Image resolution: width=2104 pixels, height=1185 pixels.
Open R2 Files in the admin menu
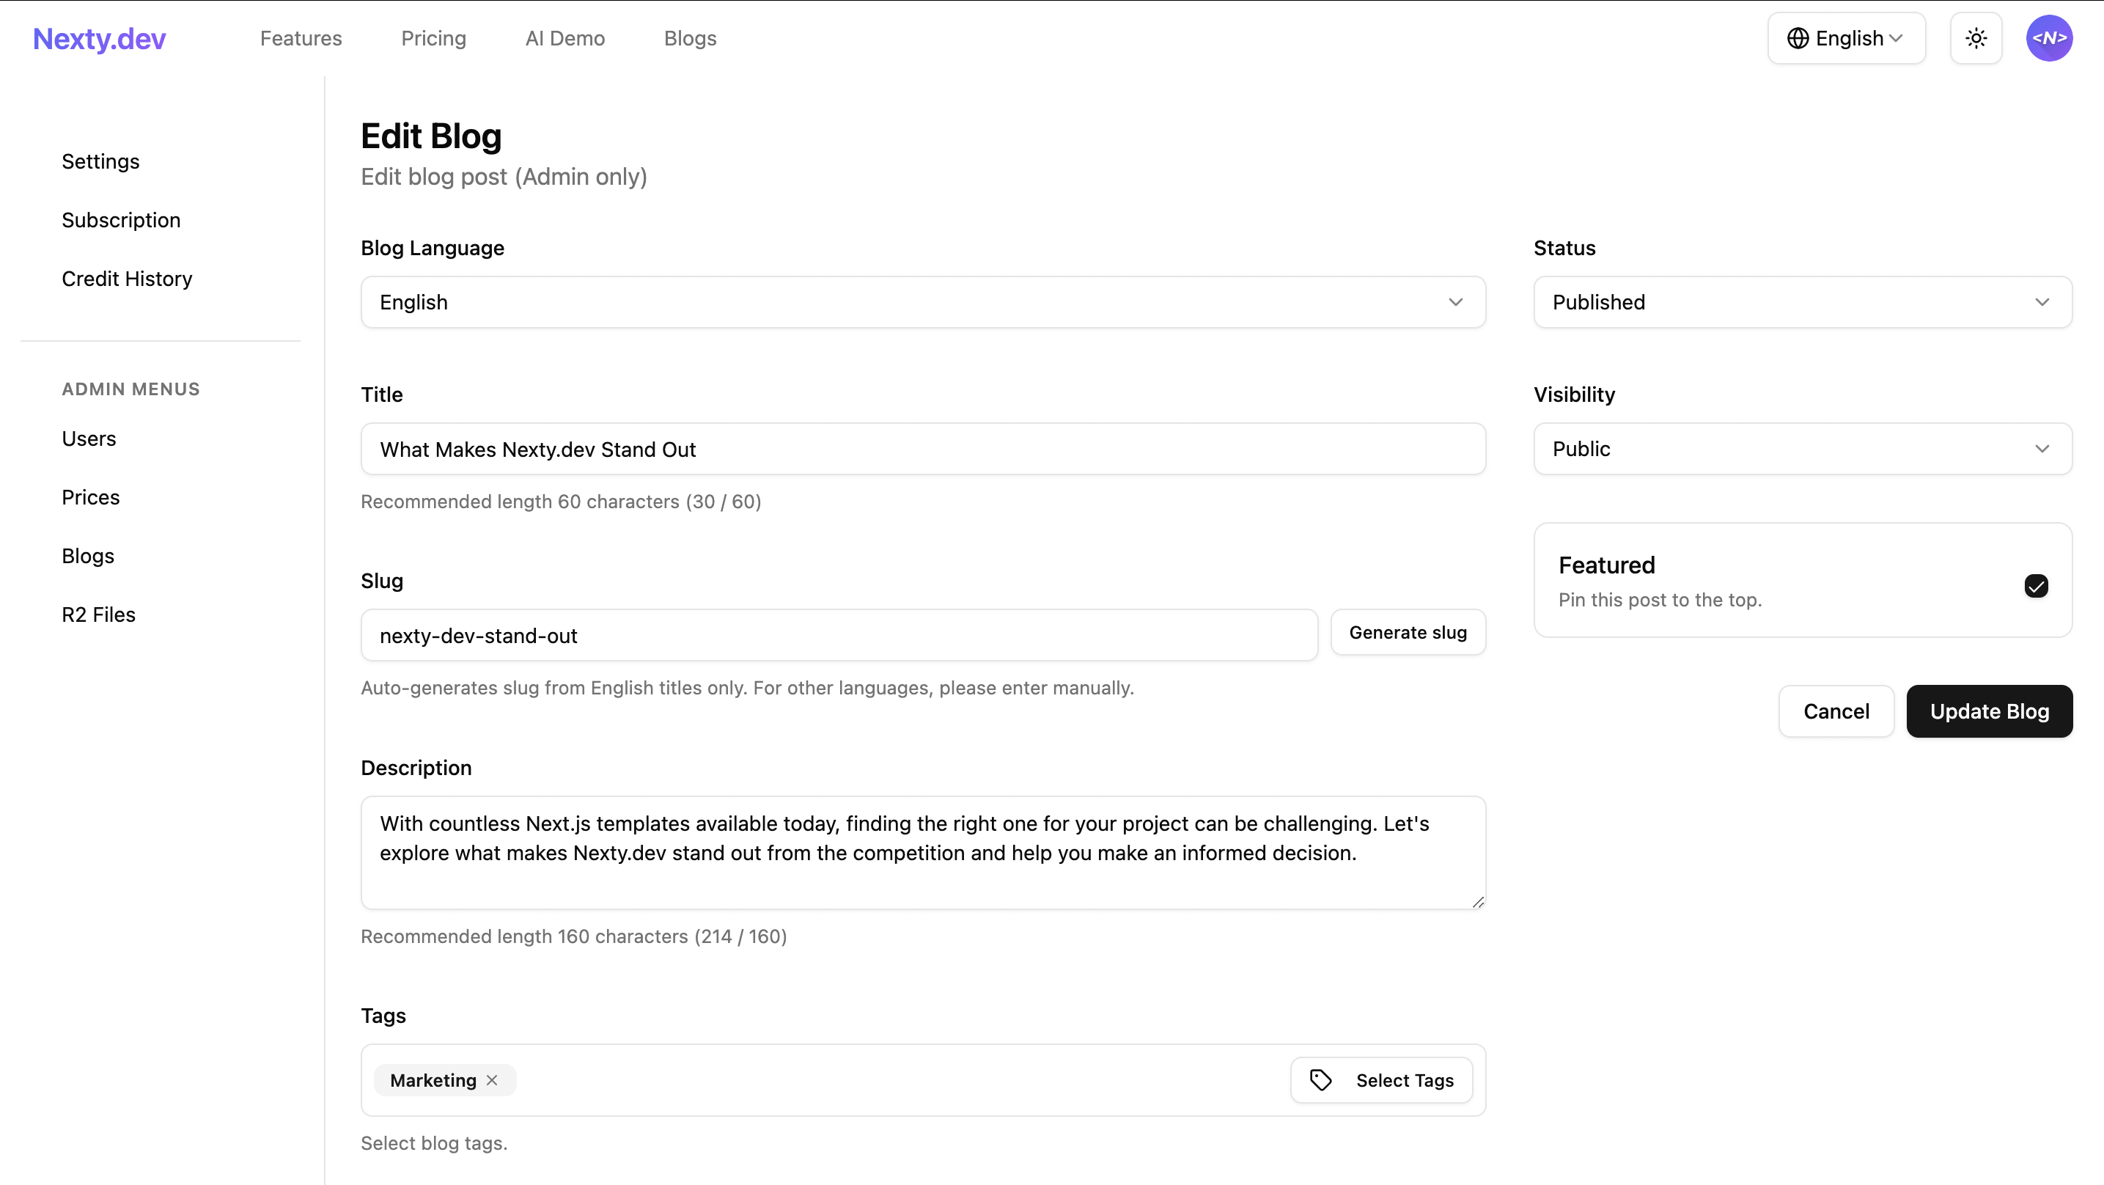tap(99, 614)
